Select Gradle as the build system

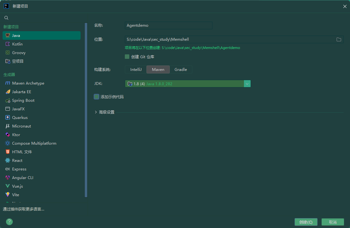181,70
